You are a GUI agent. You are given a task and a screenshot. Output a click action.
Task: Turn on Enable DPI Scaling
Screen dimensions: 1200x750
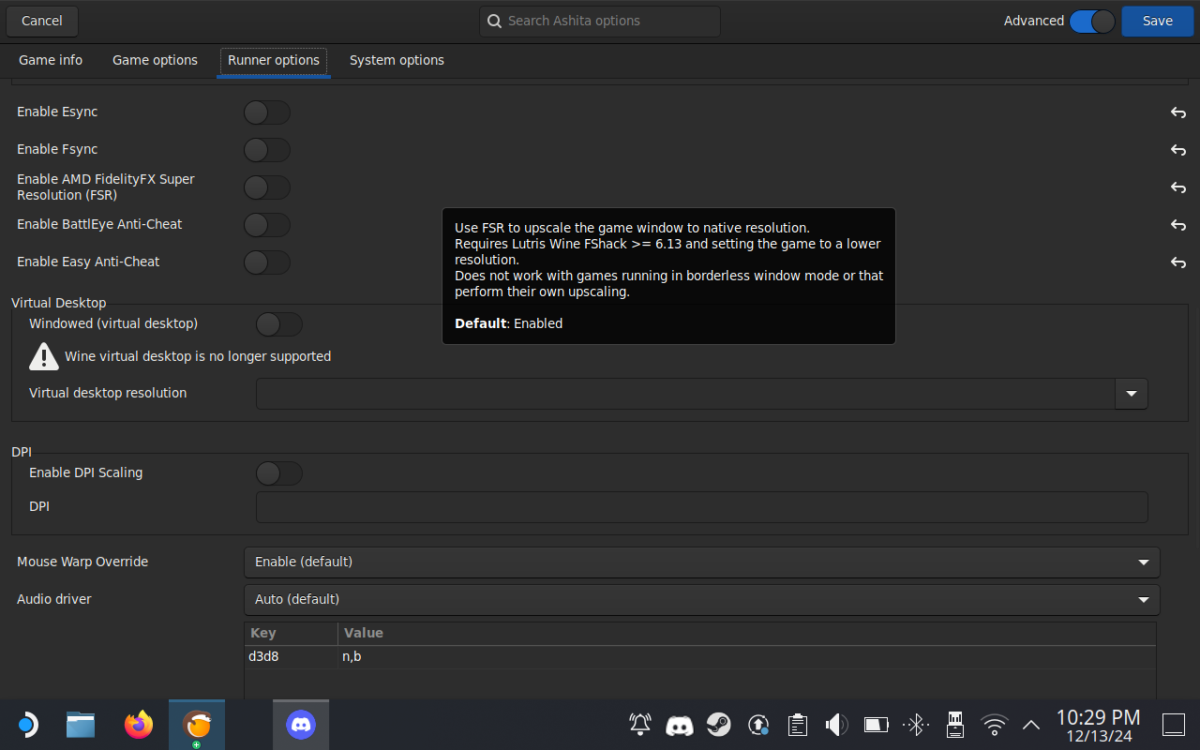(279, 473)
